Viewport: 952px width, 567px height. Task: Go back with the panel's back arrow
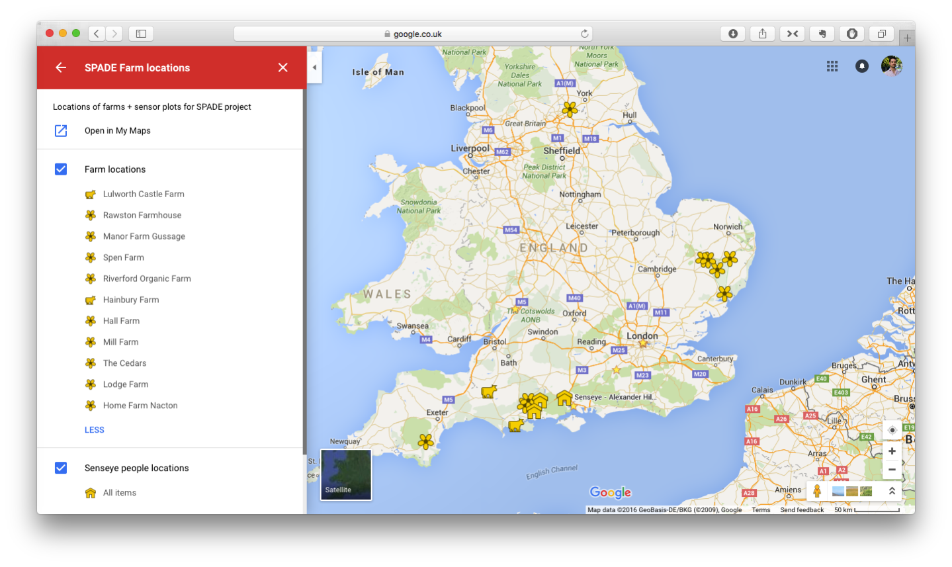pyautogui.click(x=61, y=67)
